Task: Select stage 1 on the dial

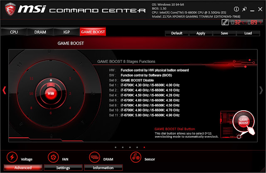Action: [x=70, y=79]
